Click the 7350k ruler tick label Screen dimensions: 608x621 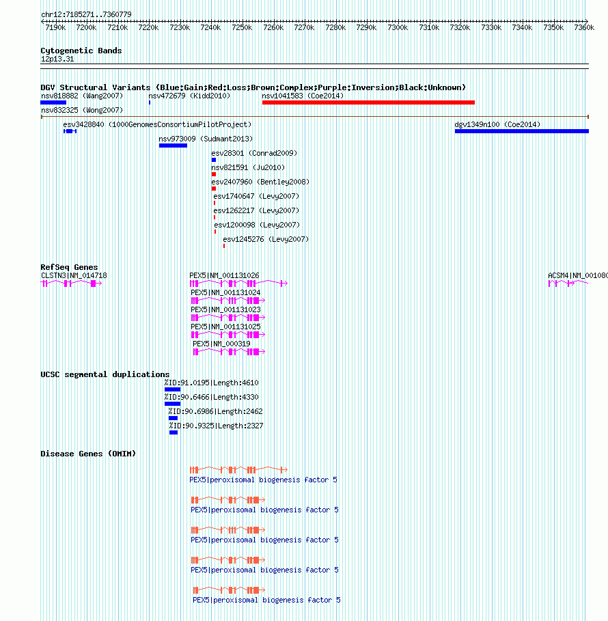(x=553, y=28)
